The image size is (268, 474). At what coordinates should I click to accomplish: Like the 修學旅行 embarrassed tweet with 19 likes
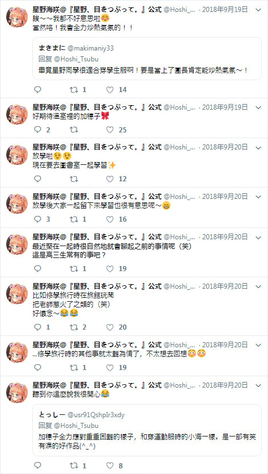[110, 368]
